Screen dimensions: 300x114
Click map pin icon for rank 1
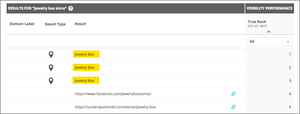point(51,55)
